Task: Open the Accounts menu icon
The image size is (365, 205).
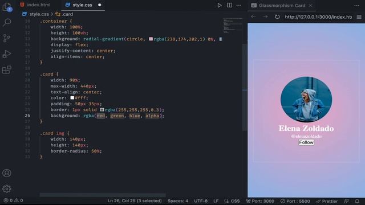Action: click(x=7, y=173)
